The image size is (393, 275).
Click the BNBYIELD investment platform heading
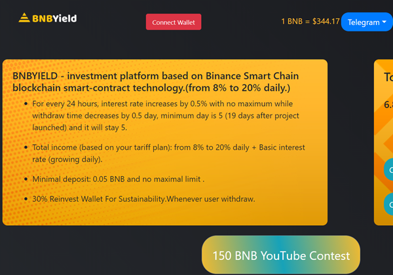(151, 82)
